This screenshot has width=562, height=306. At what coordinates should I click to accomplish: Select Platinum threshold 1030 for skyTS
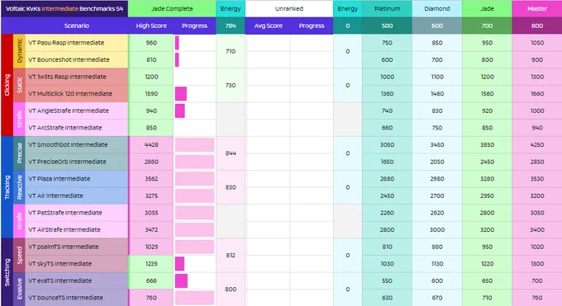tap(387, 264)
